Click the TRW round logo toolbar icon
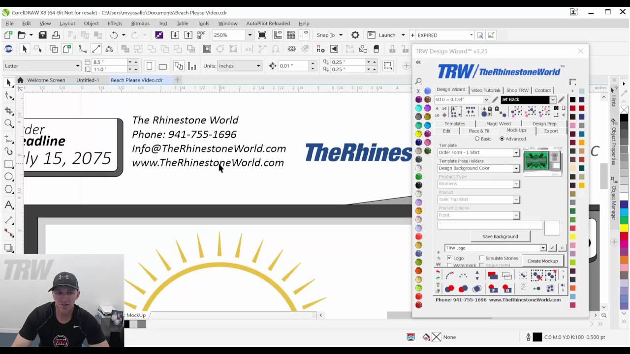The height and width of the screenshot is (354, 630). [x=8, y=49]
